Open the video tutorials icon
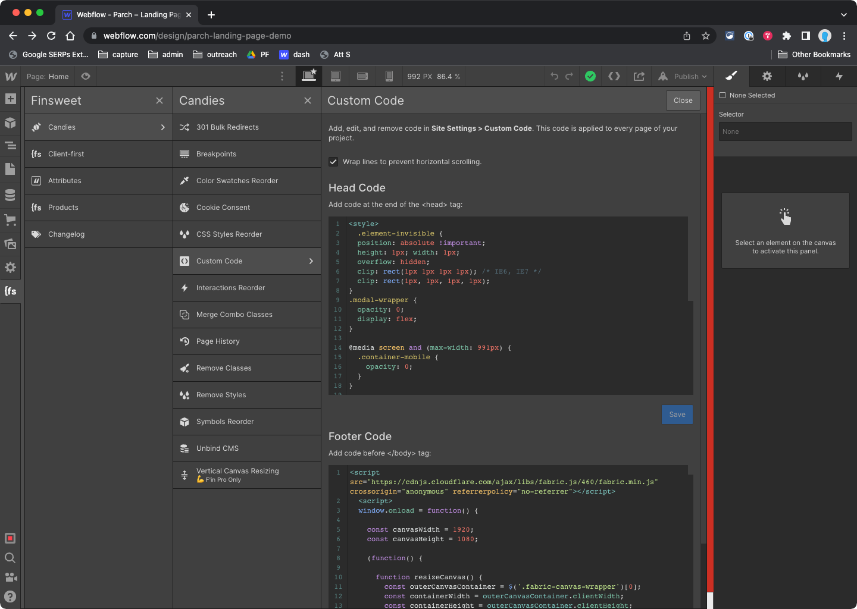This screenshot has height=609, width=857. click(x=10, y=577)
